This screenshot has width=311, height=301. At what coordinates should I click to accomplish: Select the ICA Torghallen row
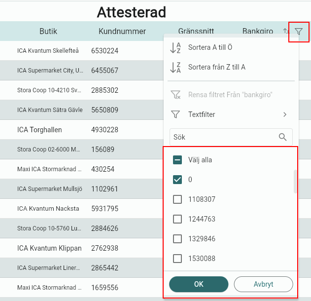[x=82, y=130]
